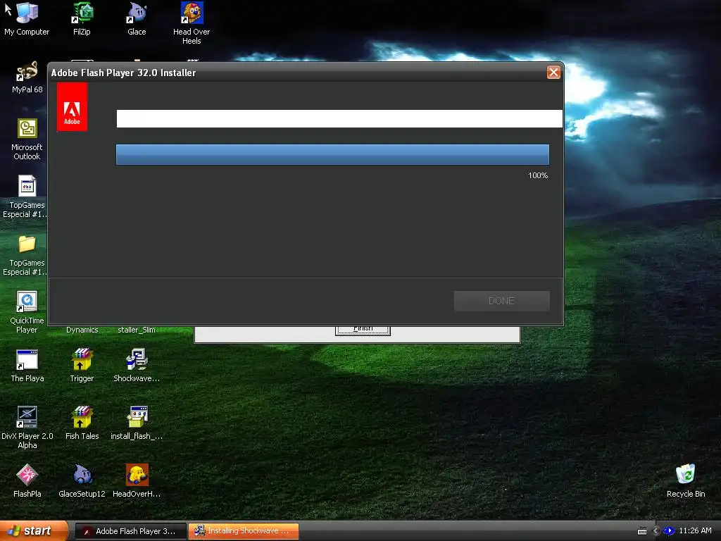The image size is (721, 541).
Task: Click the Adobe logo in the installer
Action: pos(72,107)
